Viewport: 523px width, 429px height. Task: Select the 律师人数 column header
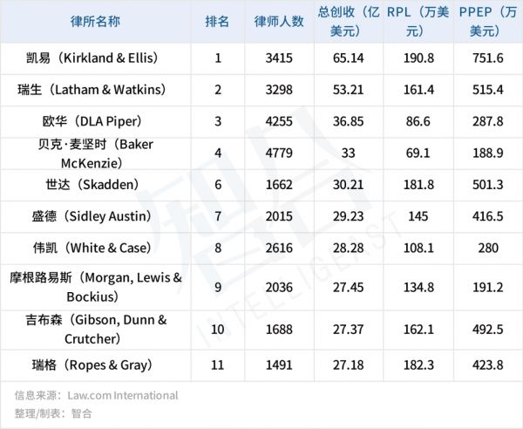276,21
